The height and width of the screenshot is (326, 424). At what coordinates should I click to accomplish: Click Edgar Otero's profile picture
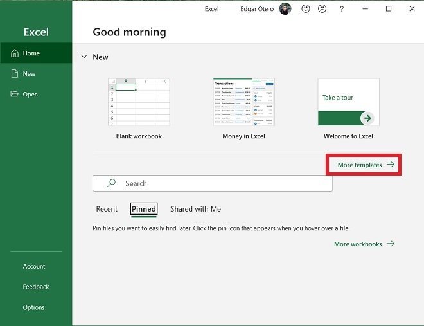(285, 8)
